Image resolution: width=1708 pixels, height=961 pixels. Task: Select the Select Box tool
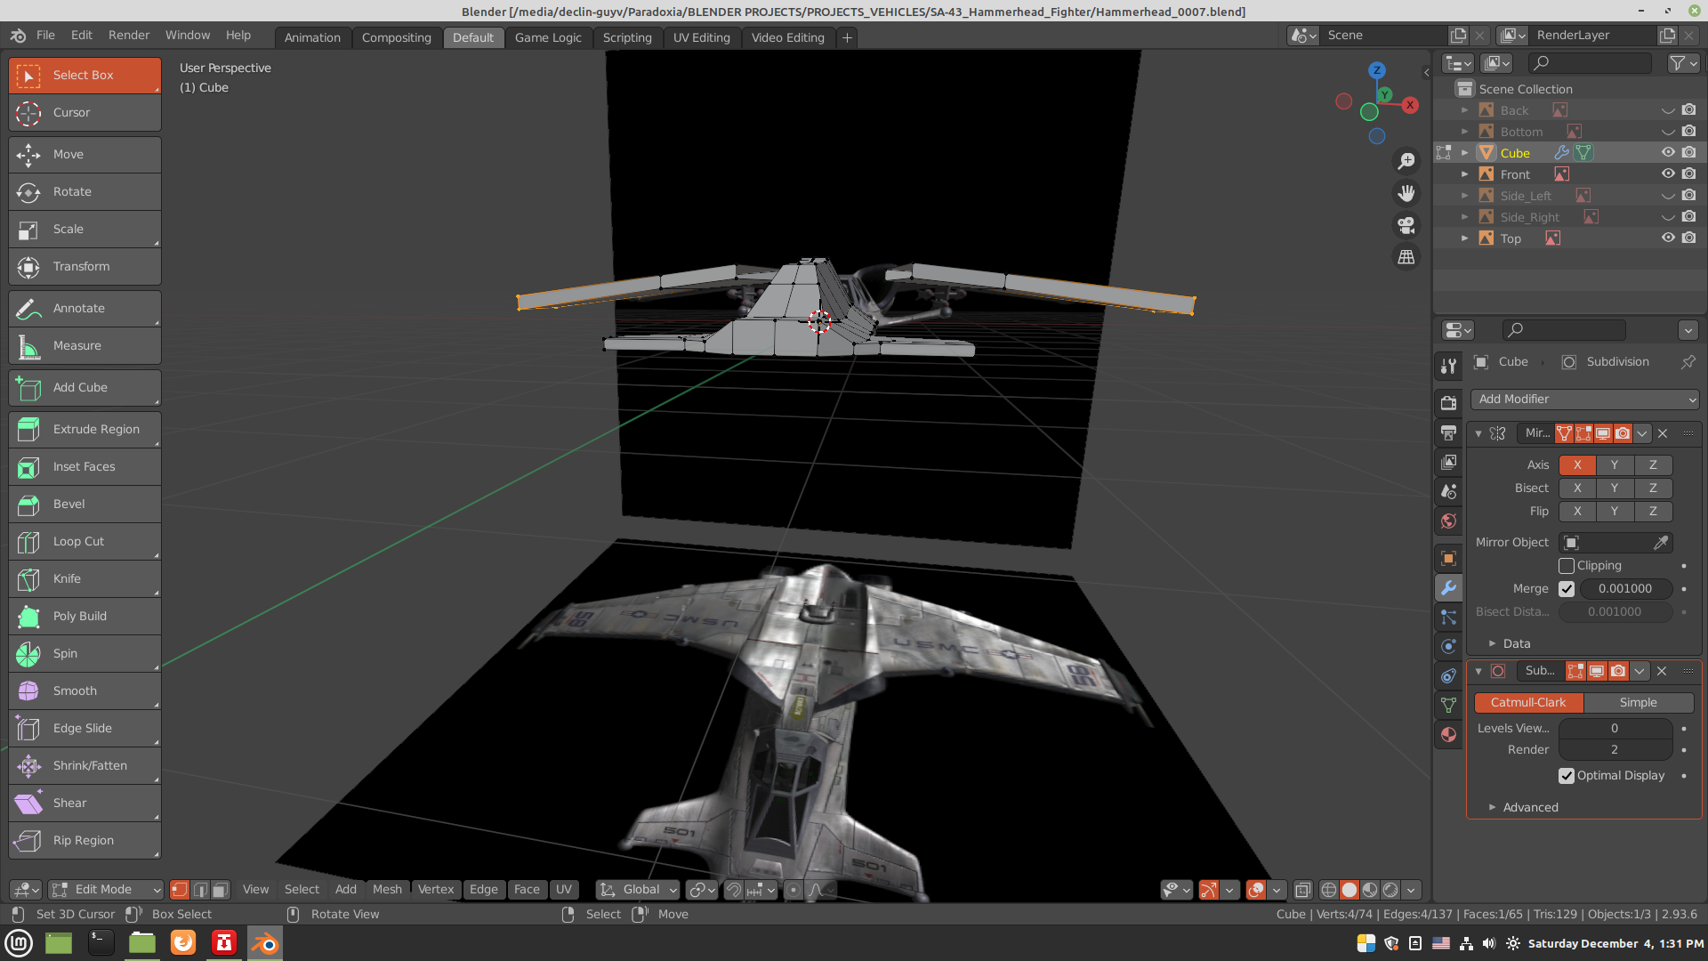tap(85, 76)
